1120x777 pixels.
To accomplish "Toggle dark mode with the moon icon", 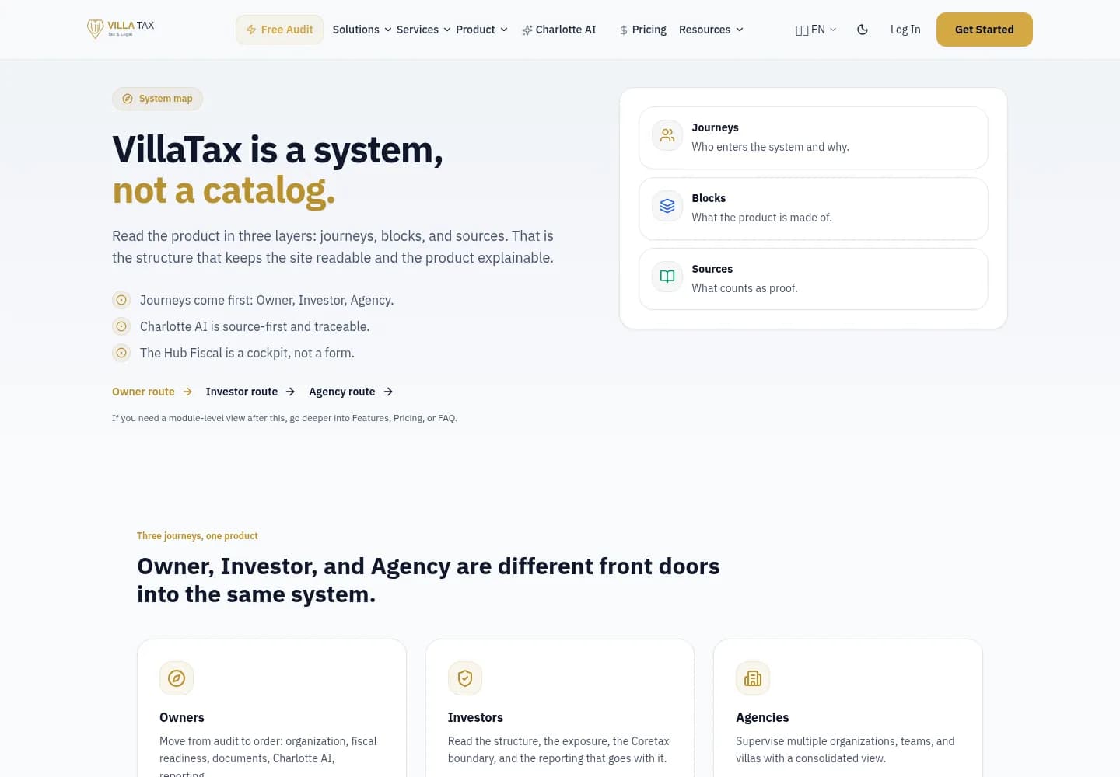I will tap(863, 30).
